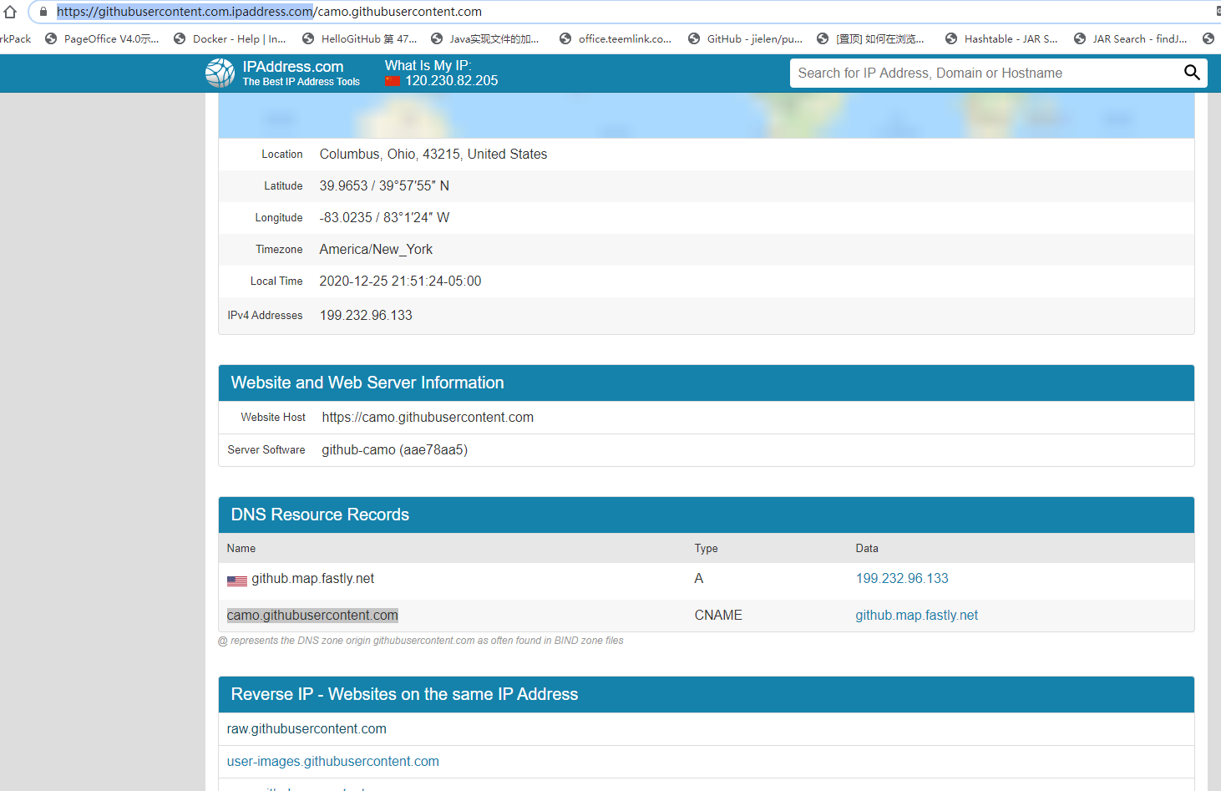Click the github.map.fastly.net record name
This screenshot has width=1221, height=791.
click(x=313, y=578)
